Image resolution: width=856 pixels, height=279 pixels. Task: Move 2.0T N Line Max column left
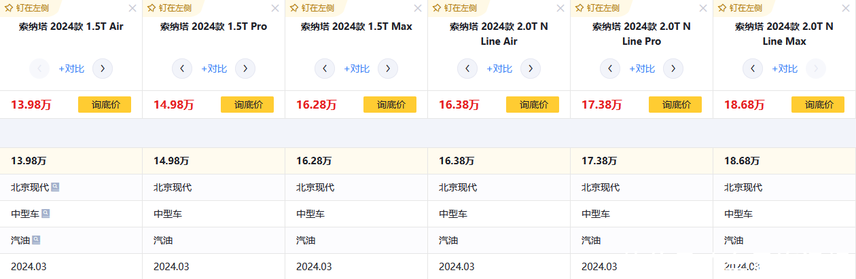pyautogui.click(x=753, y=69)
